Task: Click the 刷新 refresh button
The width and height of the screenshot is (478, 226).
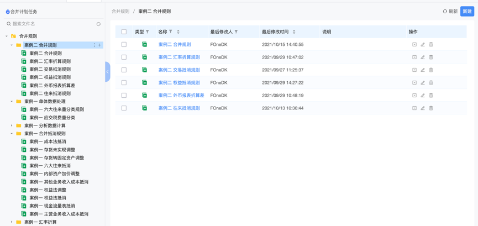Action: [x=450, y=11]
